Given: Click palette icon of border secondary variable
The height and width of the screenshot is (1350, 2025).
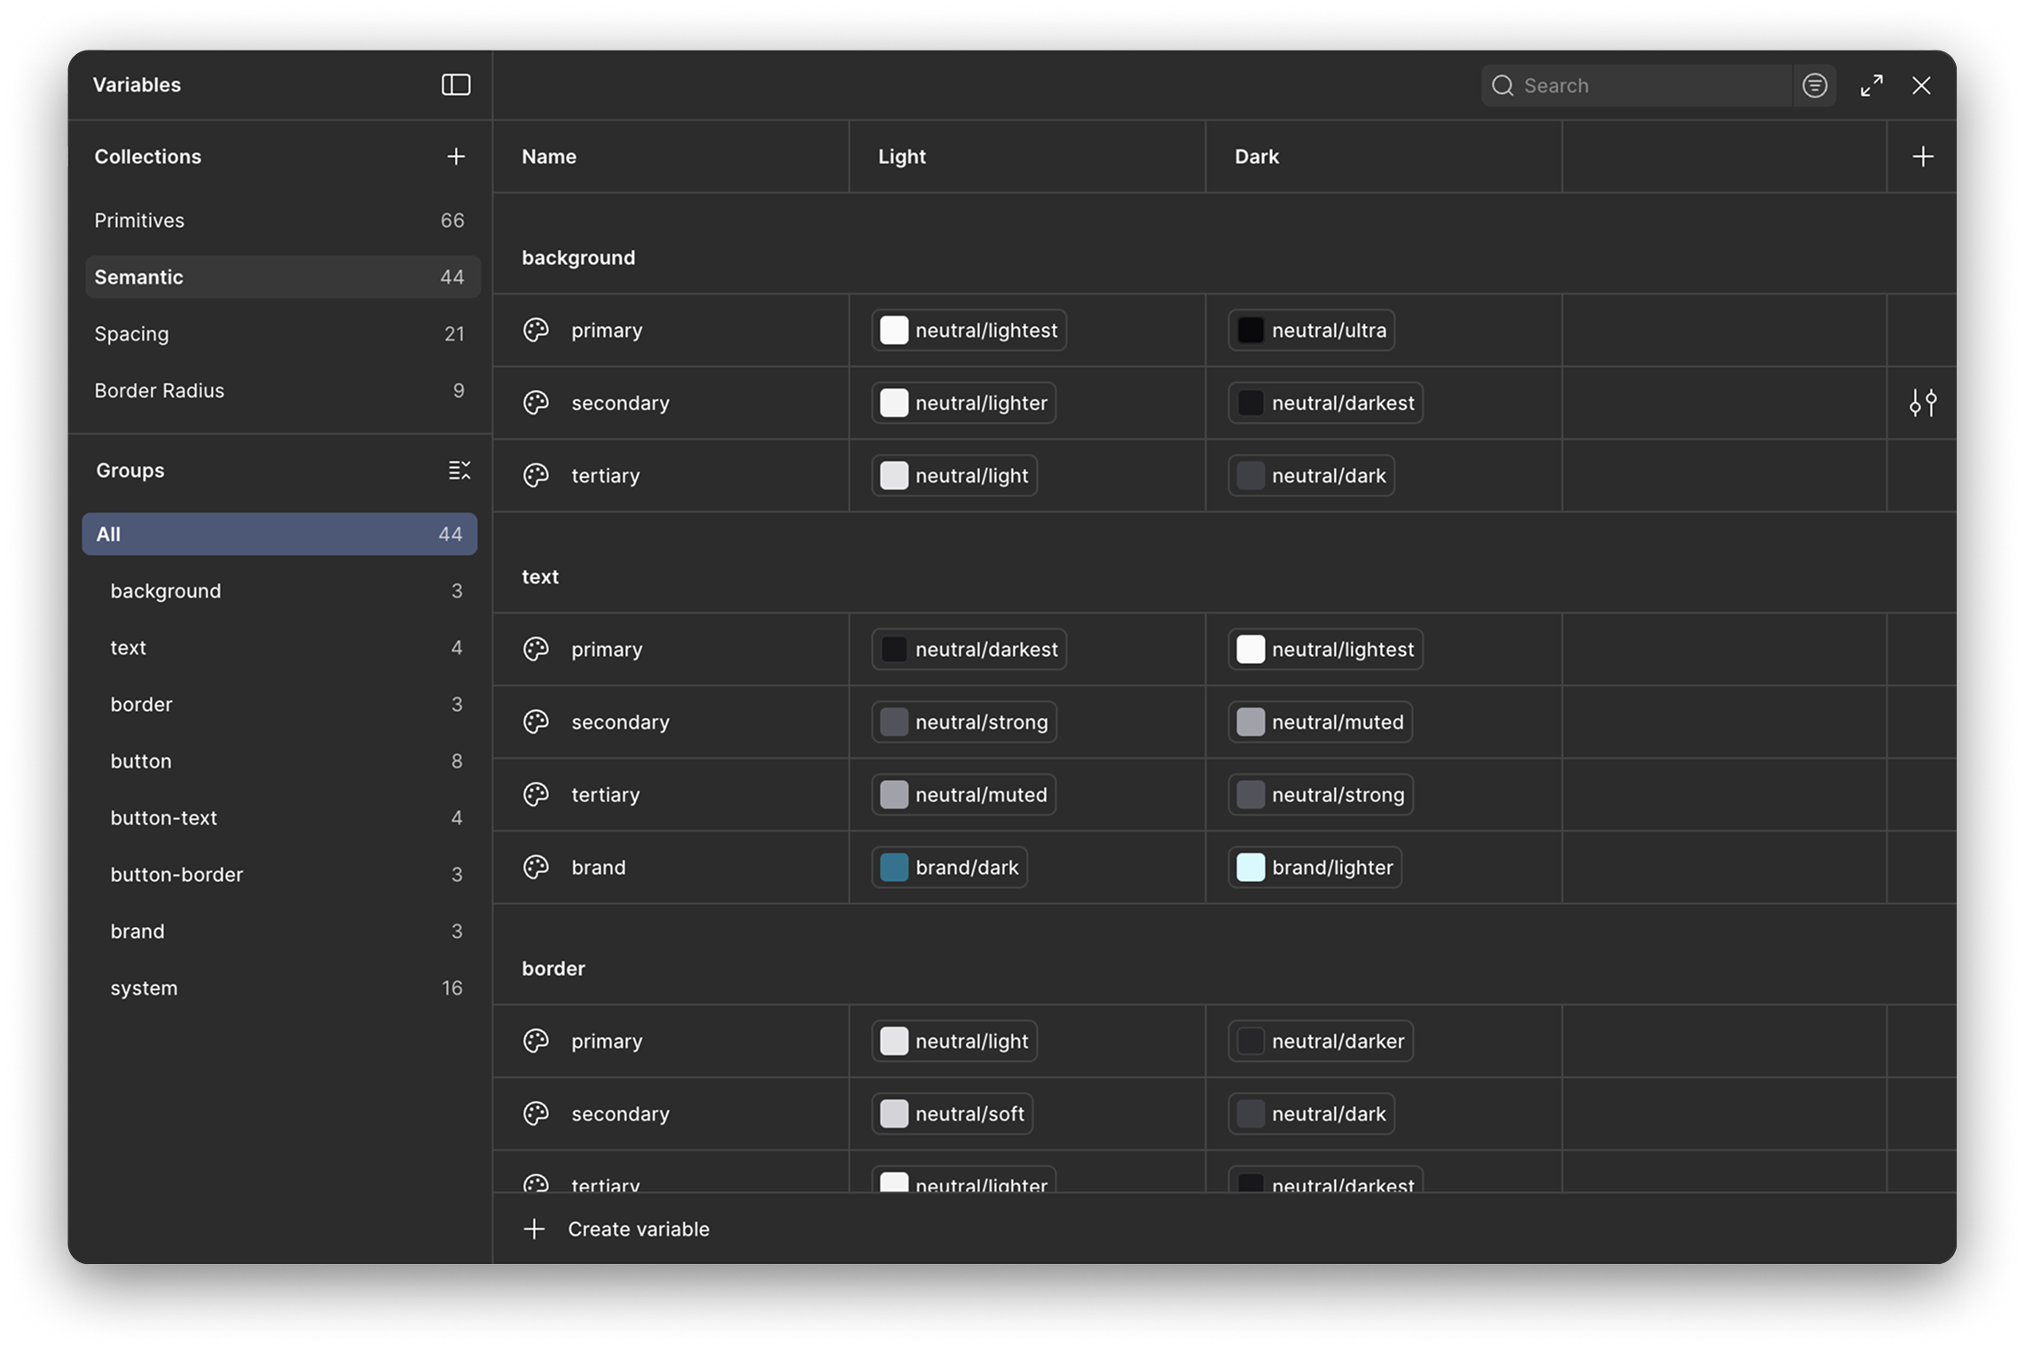Looking at the screenshot, I should pyautogui.click(x=536, y=1114).
